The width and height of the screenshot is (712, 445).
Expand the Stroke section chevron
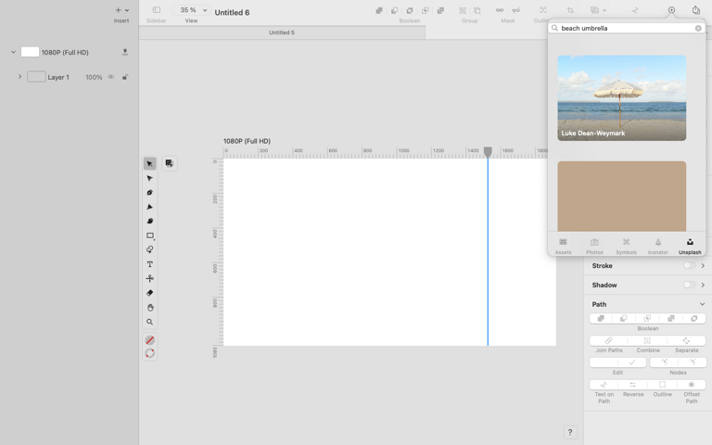click(x=703, y=266)
